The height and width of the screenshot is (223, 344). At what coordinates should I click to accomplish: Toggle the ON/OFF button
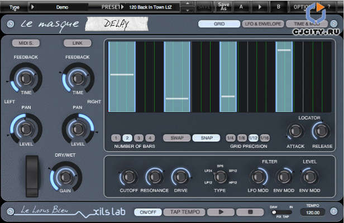coord(148,212)
